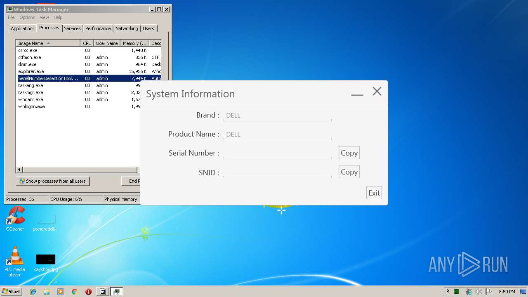Open the volume speaker tray icon

(x=478, y=292)
